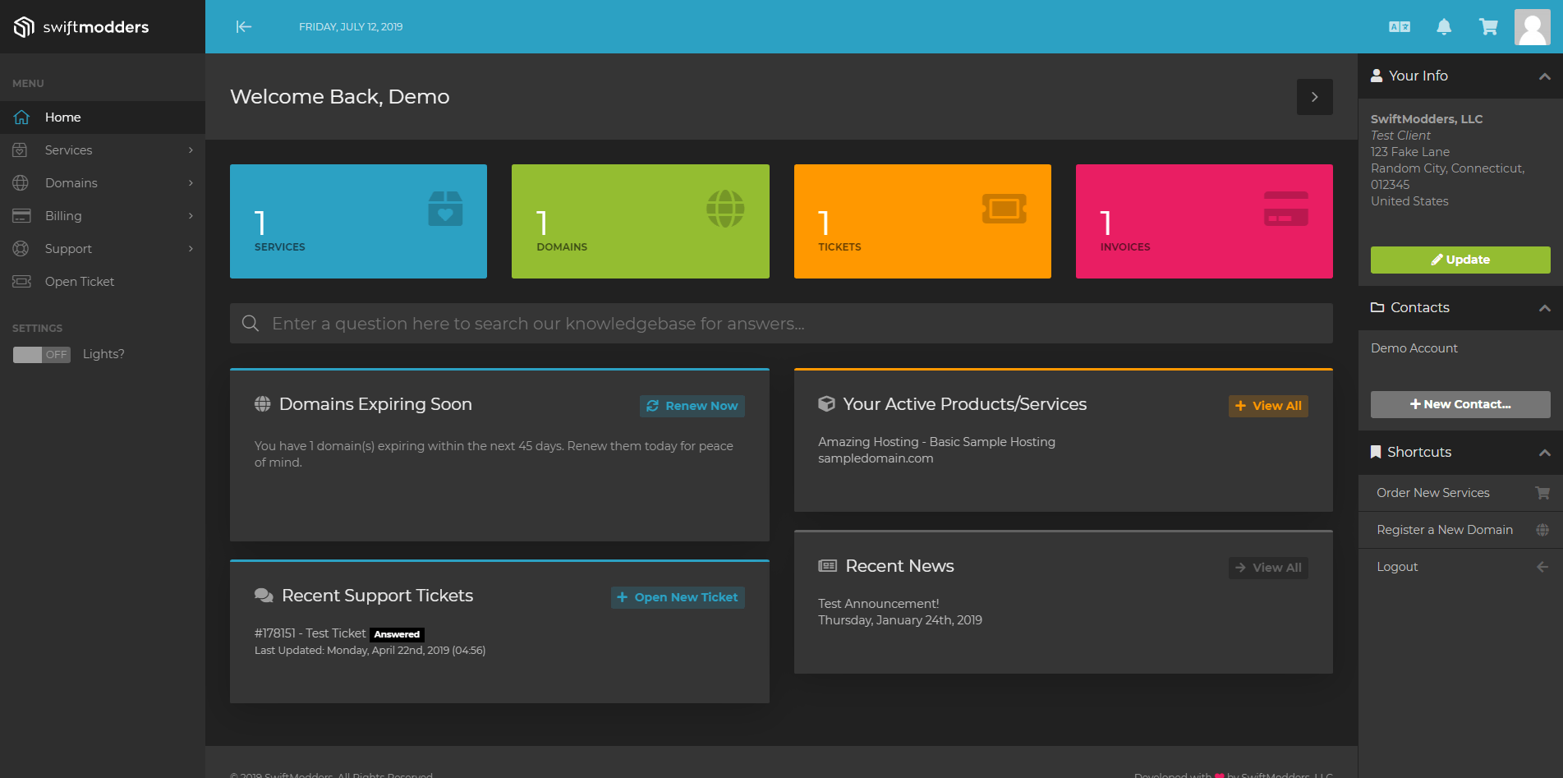The width and height of the screenshot is (1563, 778).
Task: Collapse the Contacts panel
Action: [x=1544, y=308]
